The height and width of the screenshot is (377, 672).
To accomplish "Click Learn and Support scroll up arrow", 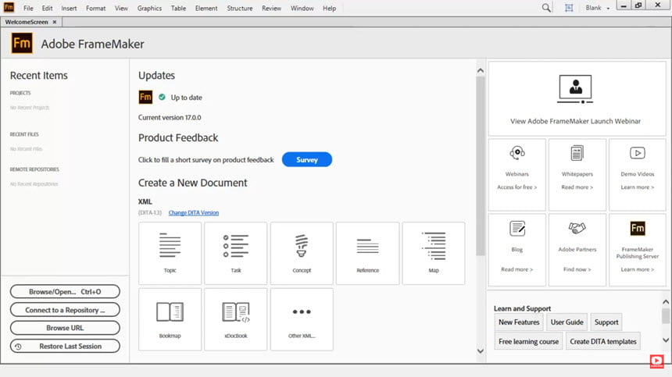I will tap(666, 302).
